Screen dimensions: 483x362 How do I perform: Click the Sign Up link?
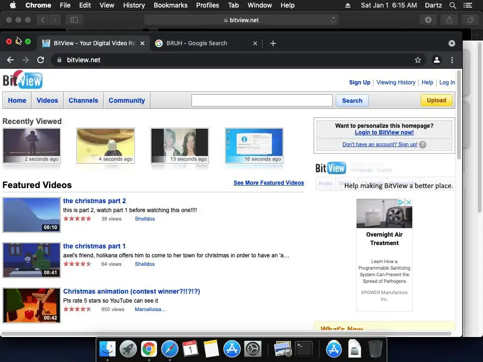coord(359,82)
